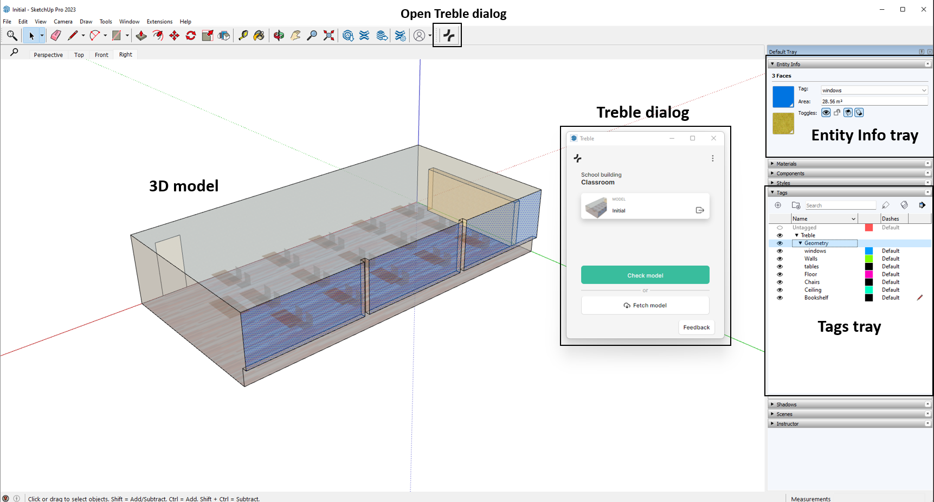Viewport: 934px width, 502px height.
Task: Select the Scale tool
Action: [x=208, y=36]
